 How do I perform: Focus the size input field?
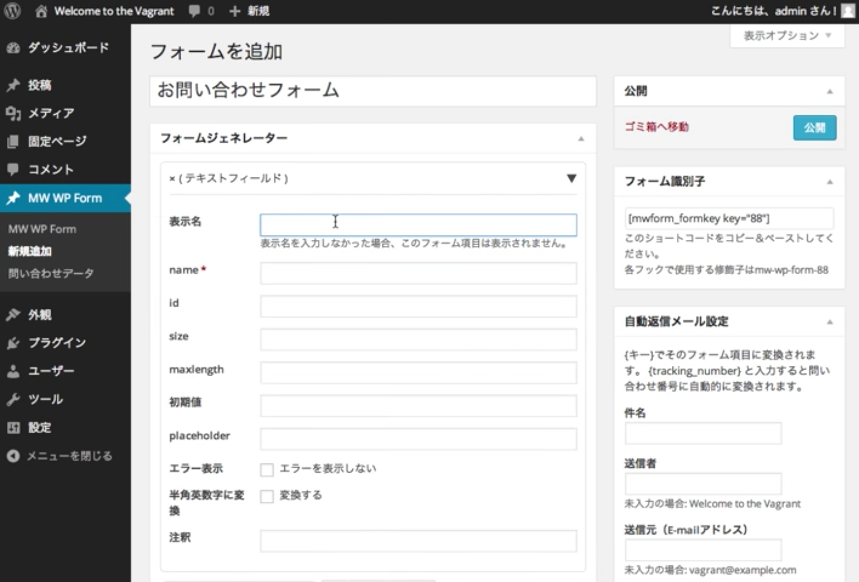coord(418,339)
